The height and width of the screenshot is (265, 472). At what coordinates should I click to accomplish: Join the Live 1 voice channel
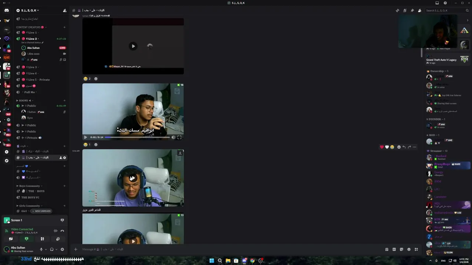click(41, 32)
